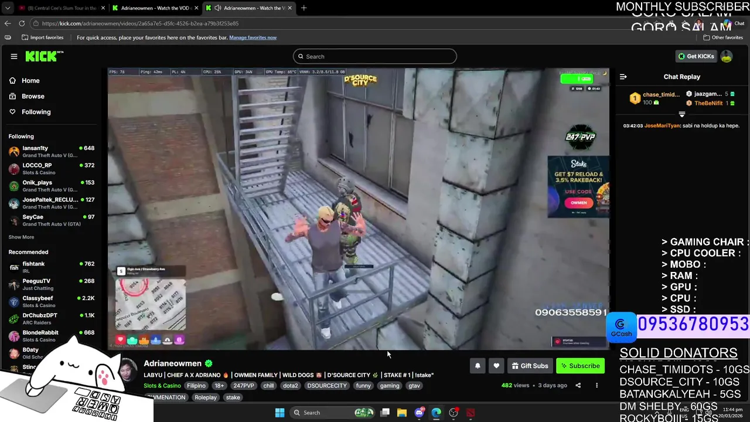Open lansan1ty followed channel

click(x=52, y=151)
